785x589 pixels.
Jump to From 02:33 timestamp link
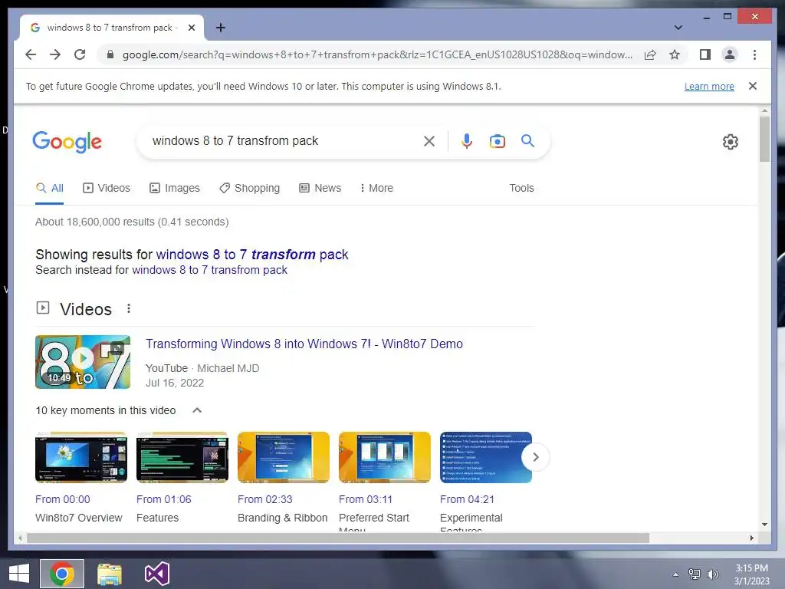pyautogui.click(x=264, y=499)
